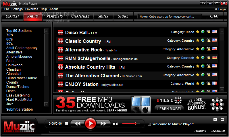Image resolution: width=229 pixels, height=137 pixels.
Task: Open the ENCODER link
Action: click(x=218, y=131)
